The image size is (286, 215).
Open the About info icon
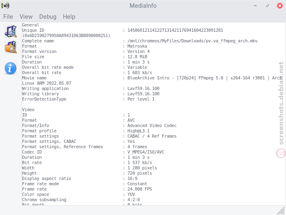(11, 68)
